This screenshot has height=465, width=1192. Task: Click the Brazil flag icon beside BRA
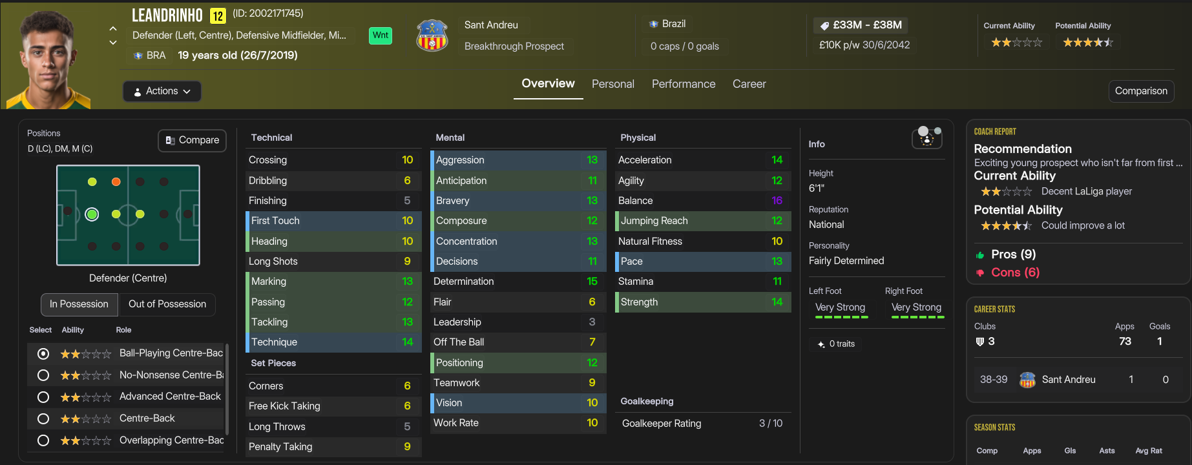coord(138,56)
